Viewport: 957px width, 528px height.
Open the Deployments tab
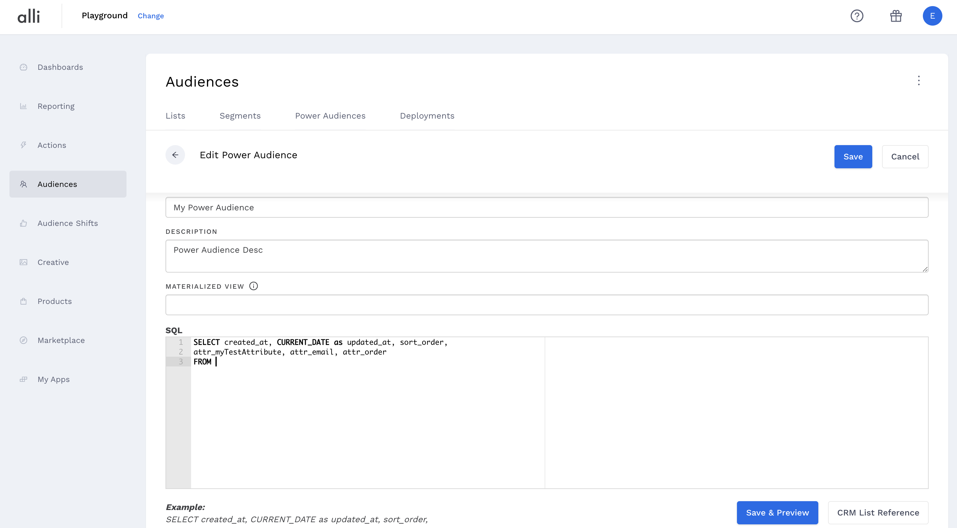tap(427, 116)
